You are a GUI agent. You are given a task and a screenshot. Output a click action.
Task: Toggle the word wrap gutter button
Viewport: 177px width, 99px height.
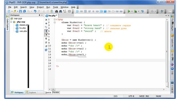46,31
